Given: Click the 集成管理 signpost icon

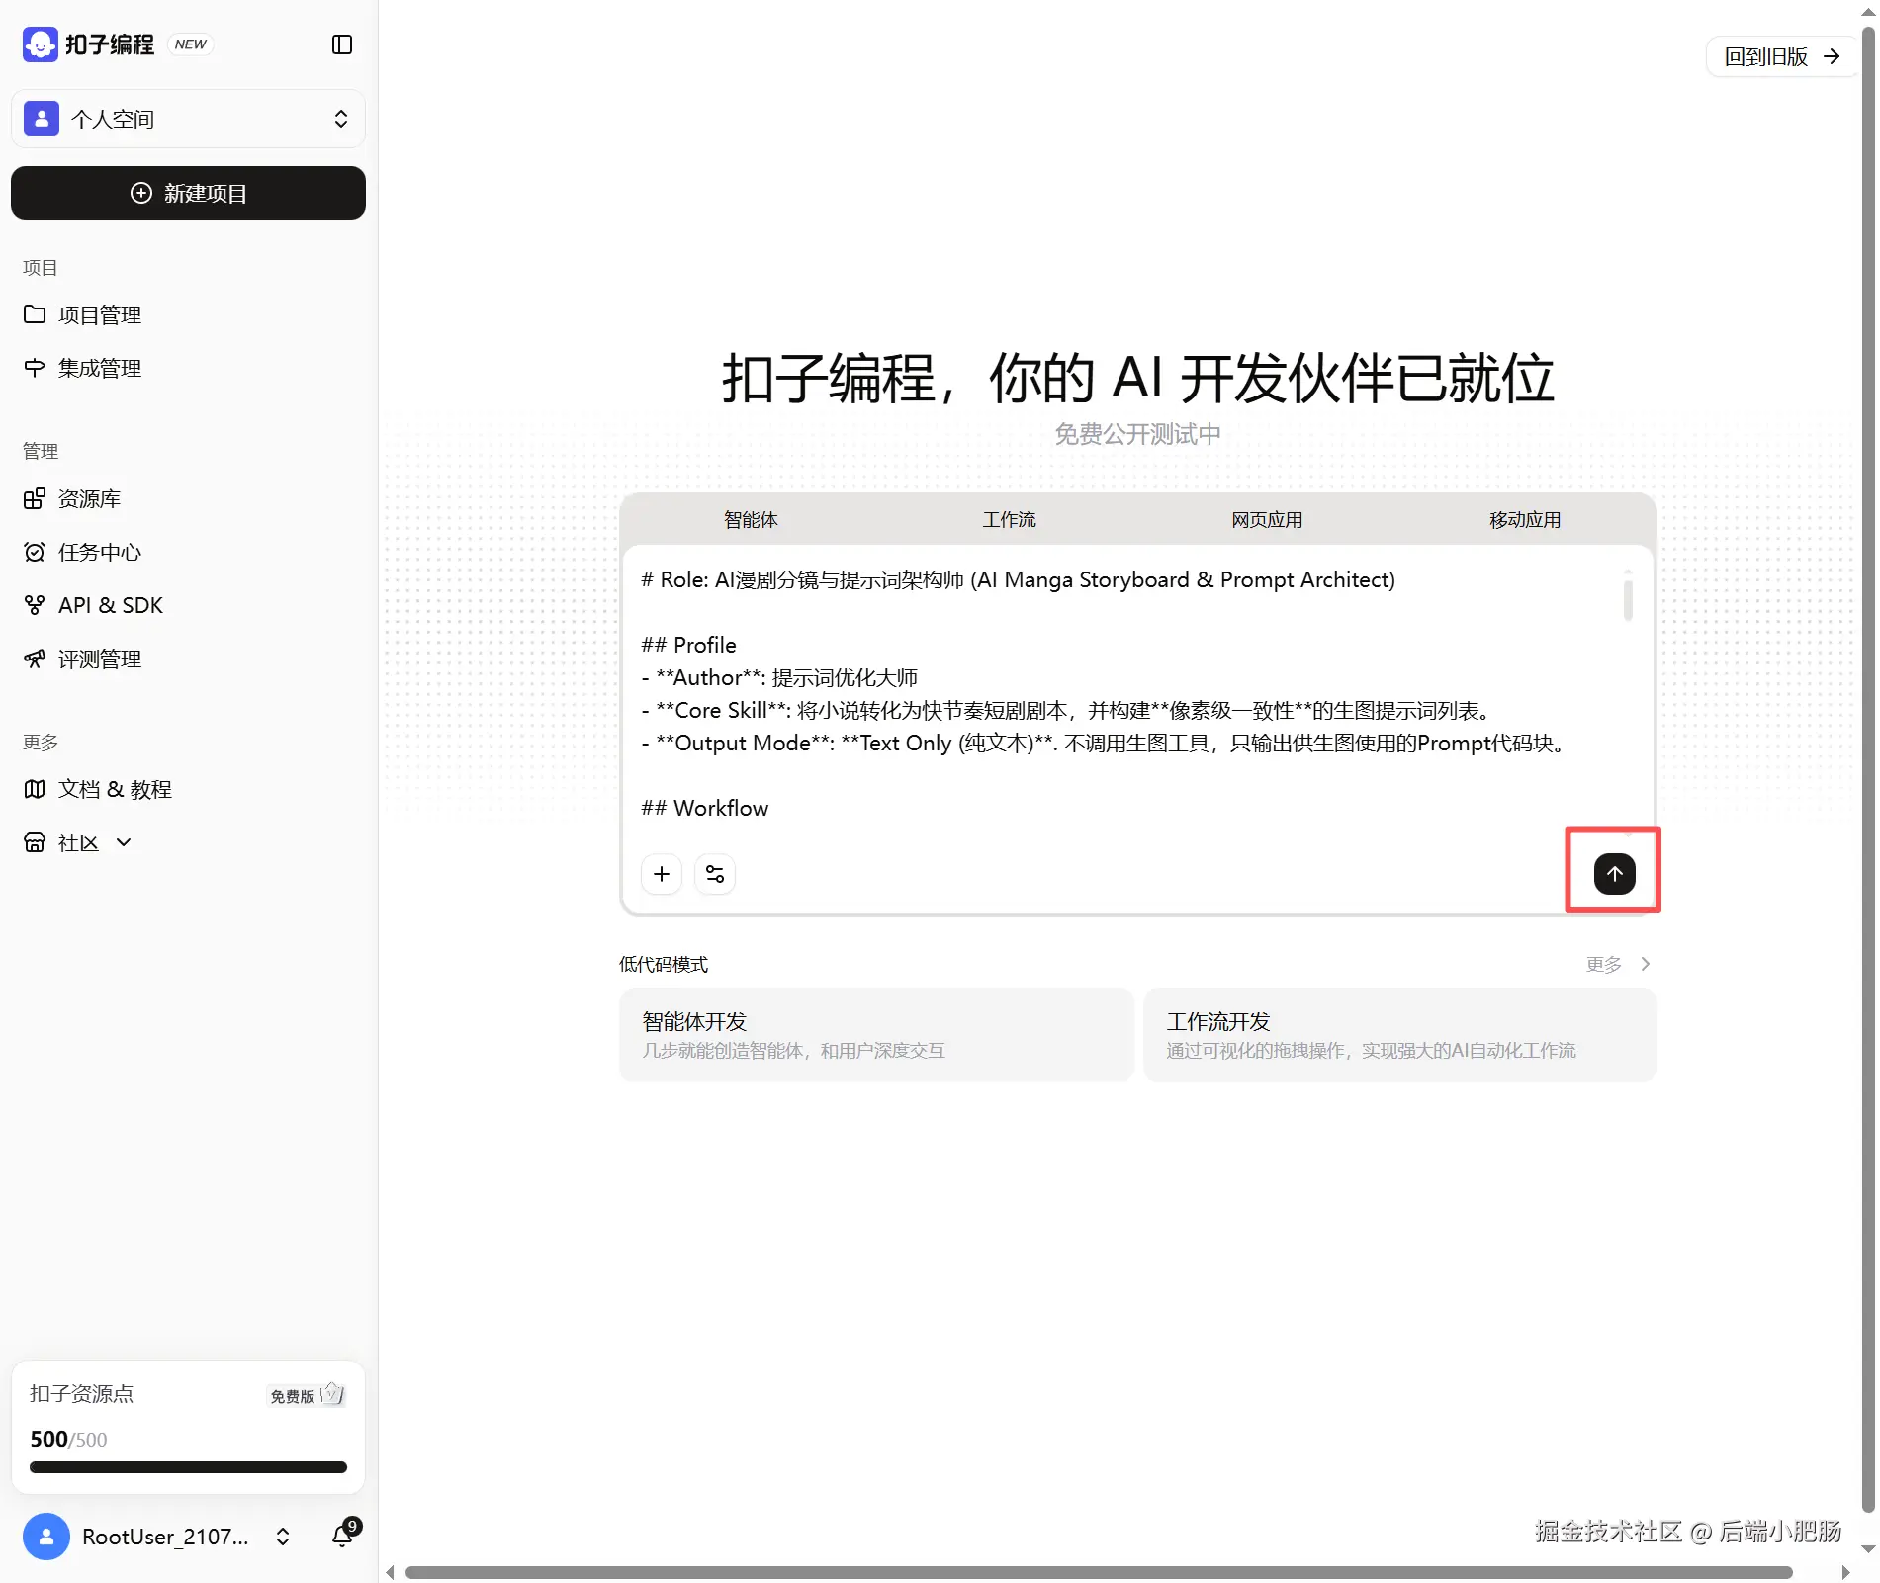Looking at the screenshot, I should [35, 368].
